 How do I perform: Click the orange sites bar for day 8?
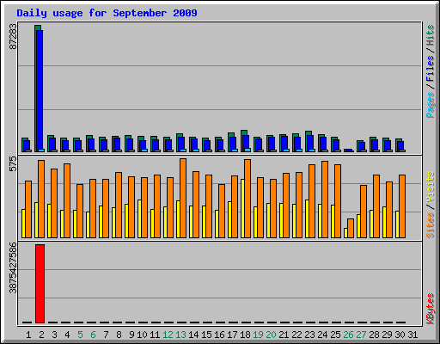[x=119, y=205]
